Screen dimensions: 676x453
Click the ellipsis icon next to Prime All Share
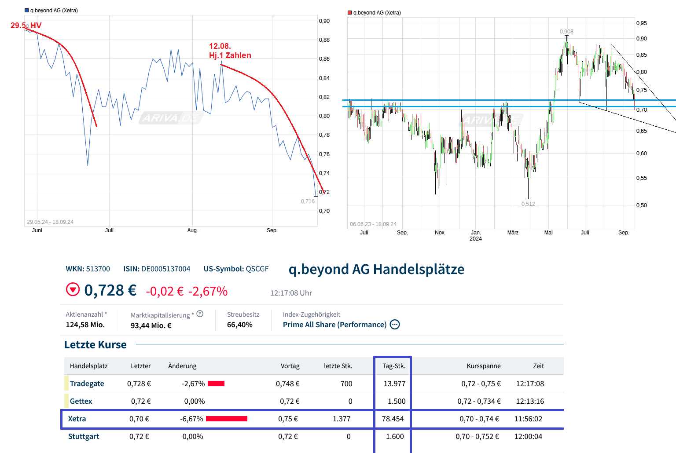395,325
